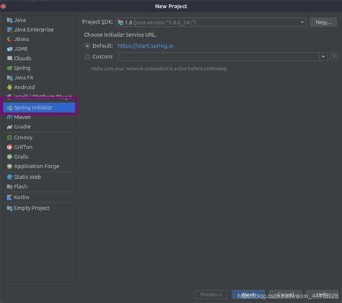Viewport: 342px width, 303px height.
Task: Click the Spring Initializr icon
Action: 9,107
